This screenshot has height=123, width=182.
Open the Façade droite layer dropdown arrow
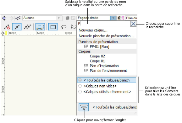113,18
